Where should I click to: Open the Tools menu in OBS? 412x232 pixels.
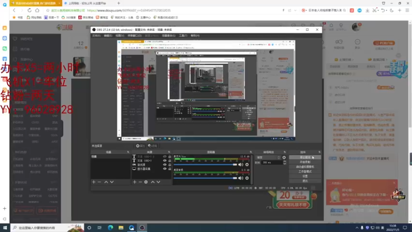[x=183, y=36]
